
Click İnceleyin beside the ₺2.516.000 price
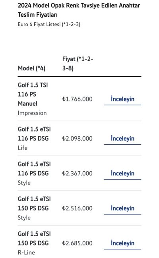(x=122, y=208)
